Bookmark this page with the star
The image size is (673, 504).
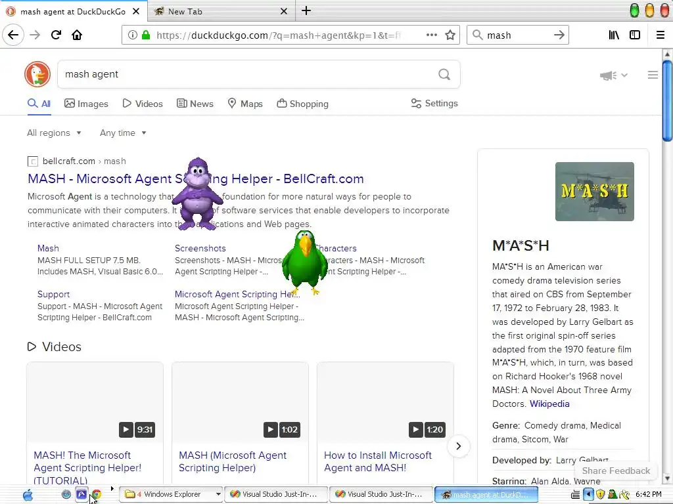[450, 35]
